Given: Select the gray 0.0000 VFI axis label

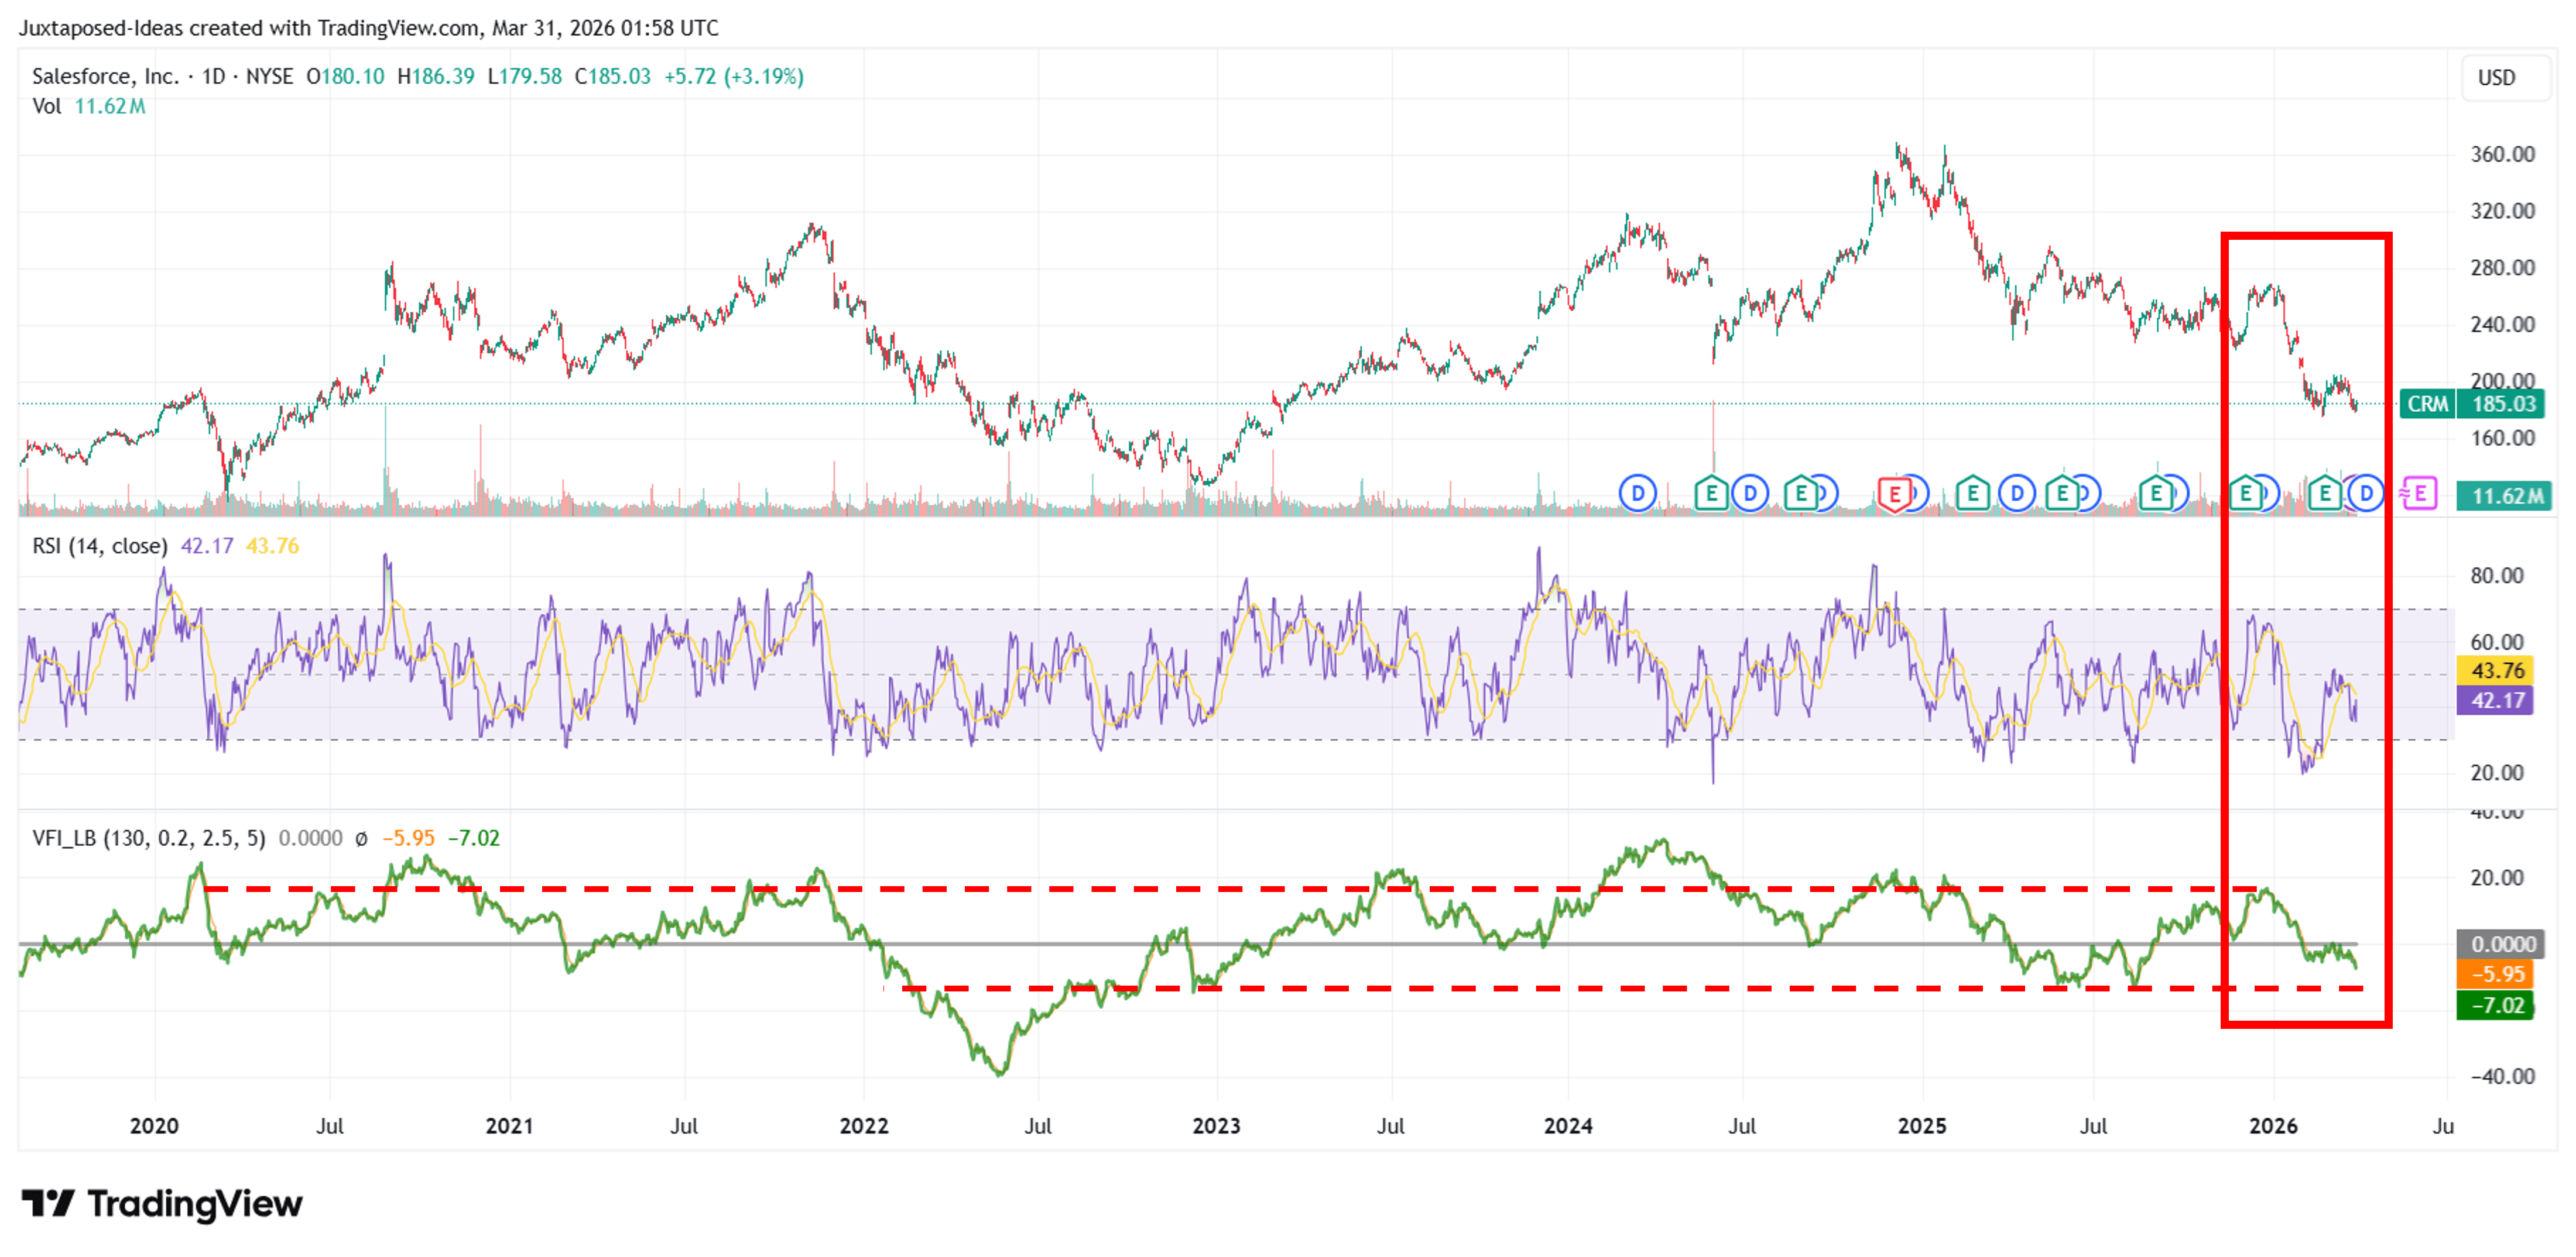Looking at the screenshot, I should (2500, 944).
